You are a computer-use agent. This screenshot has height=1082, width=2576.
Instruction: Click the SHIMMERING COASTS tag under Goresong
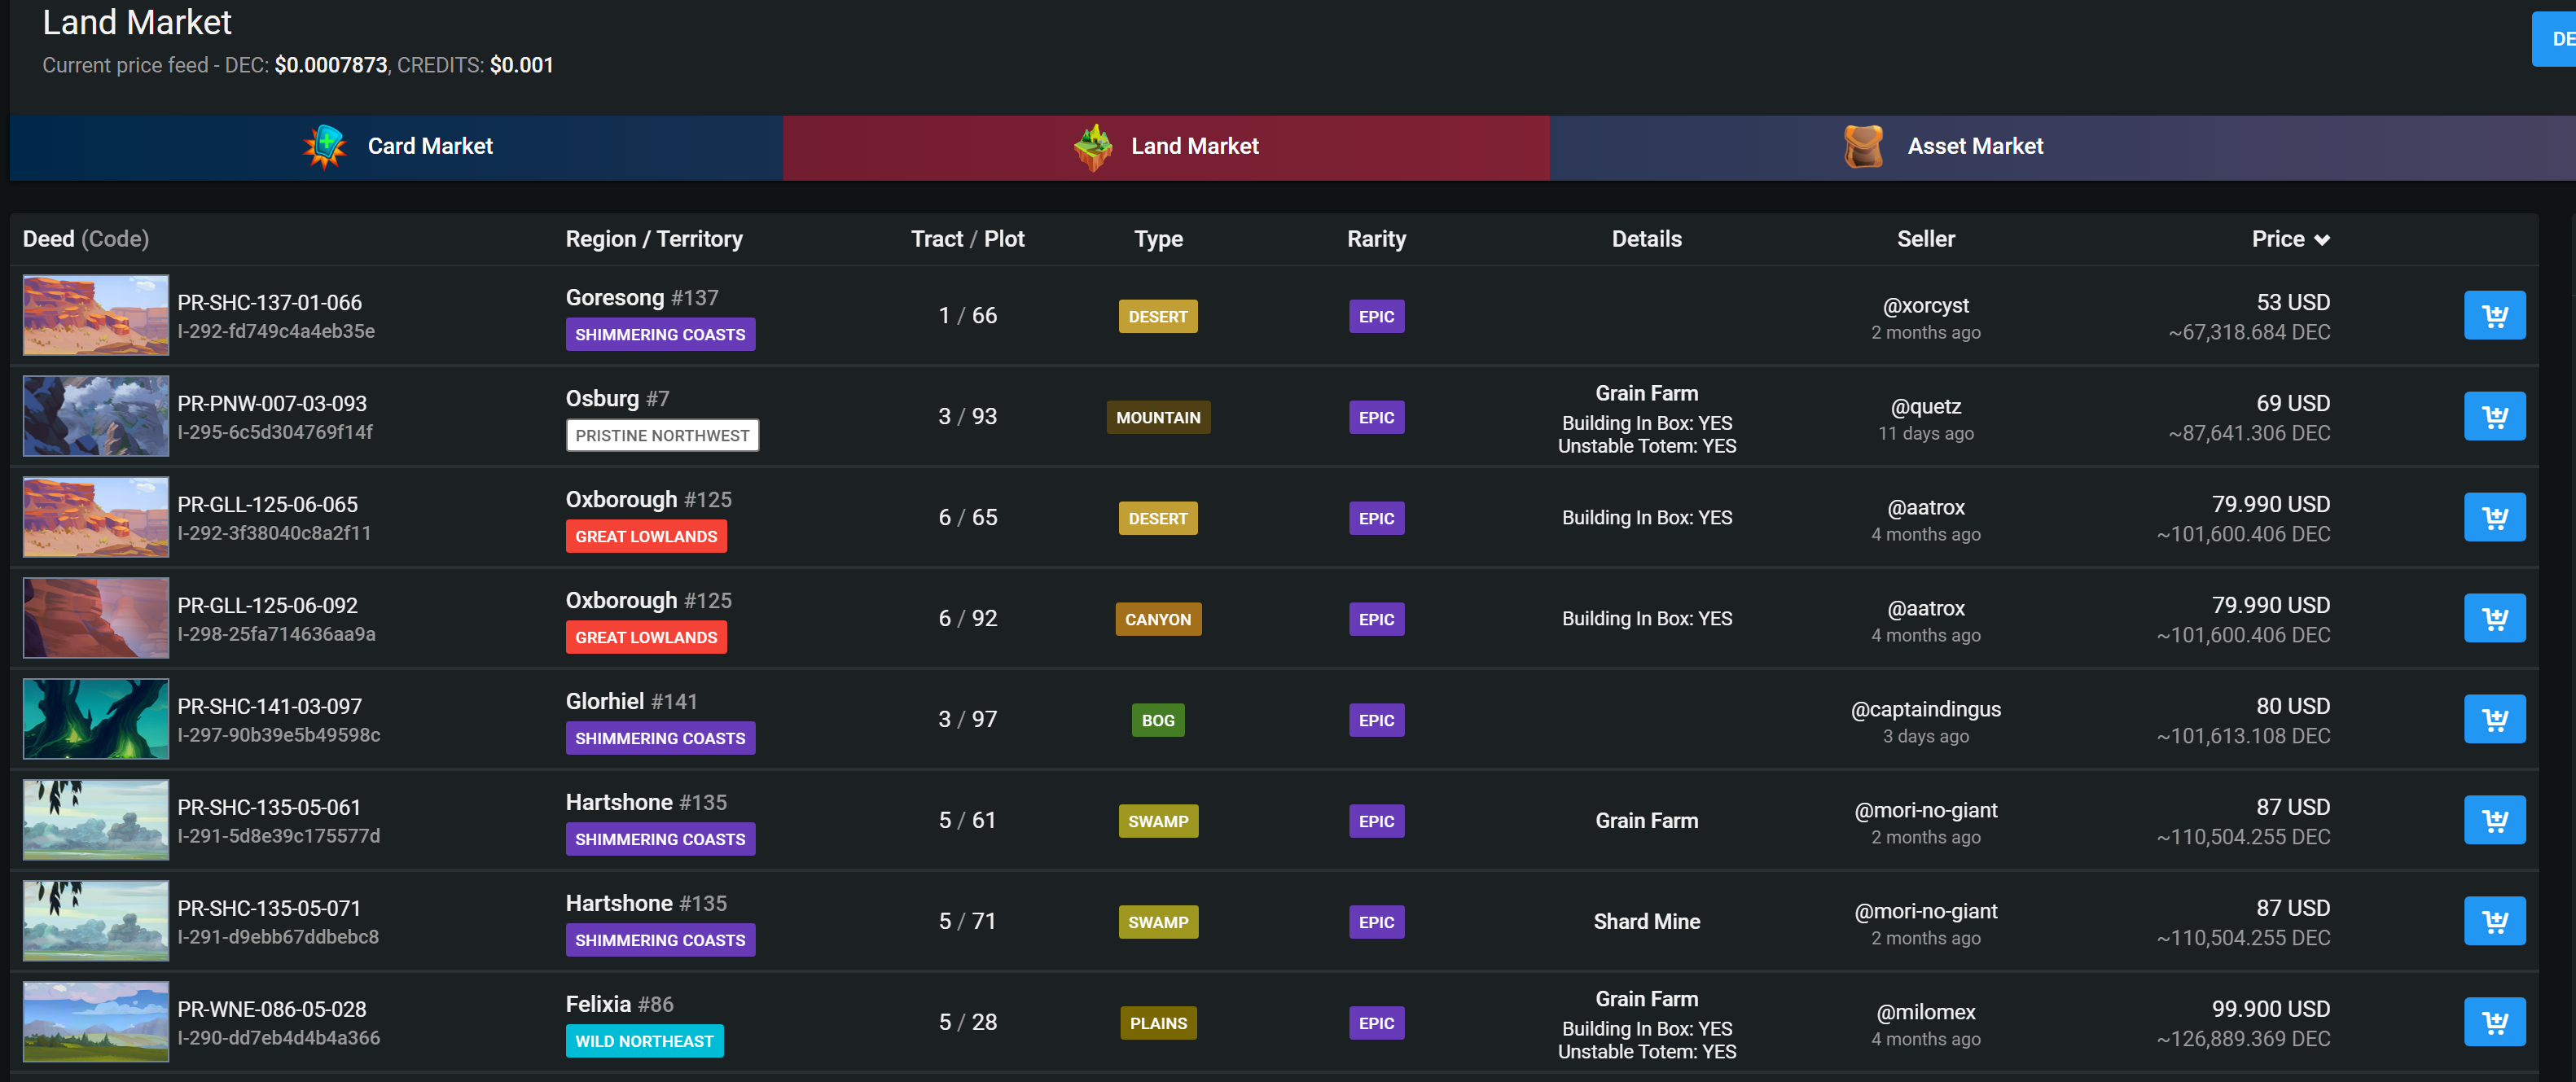tap(660, 335)
